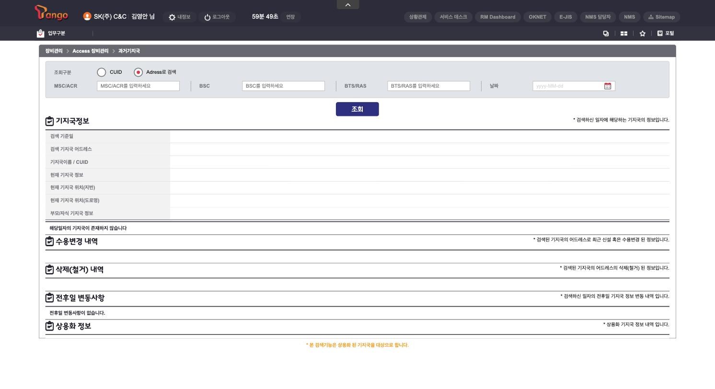The height and width of the screenshot is (389, 715).
Task: Click the 장비관리 breadcrumb
Action: click(x=54, y=51)
